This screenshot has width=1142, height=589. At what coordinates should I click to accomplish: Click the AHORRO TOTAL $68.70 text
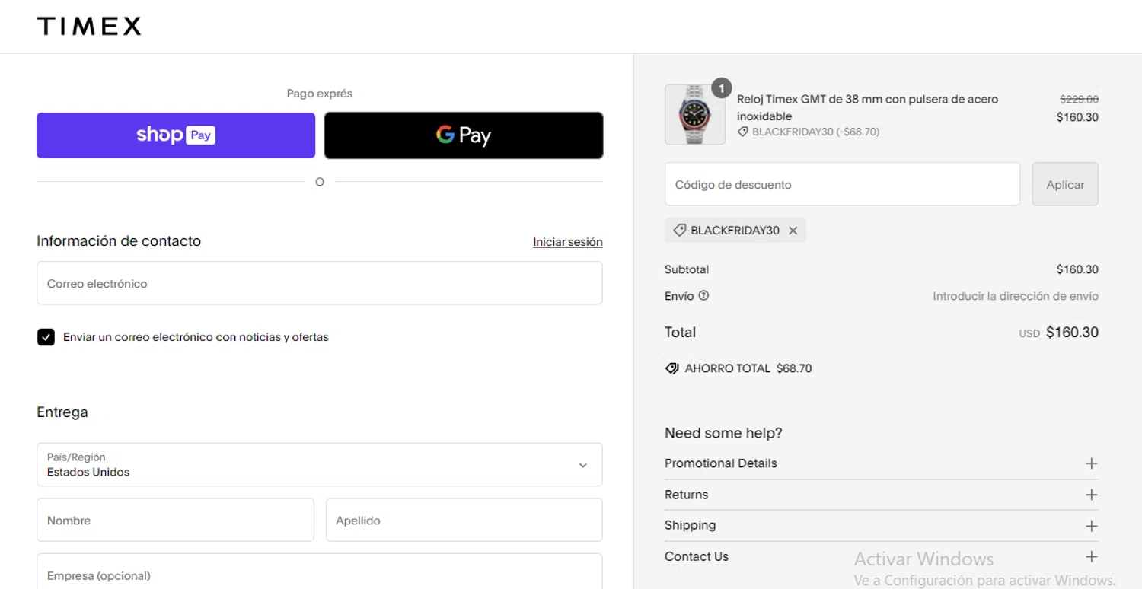pos(748,368)
